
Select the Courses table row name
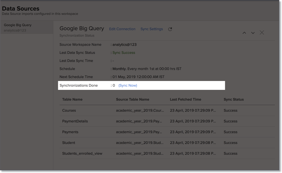tap(69, 111)
